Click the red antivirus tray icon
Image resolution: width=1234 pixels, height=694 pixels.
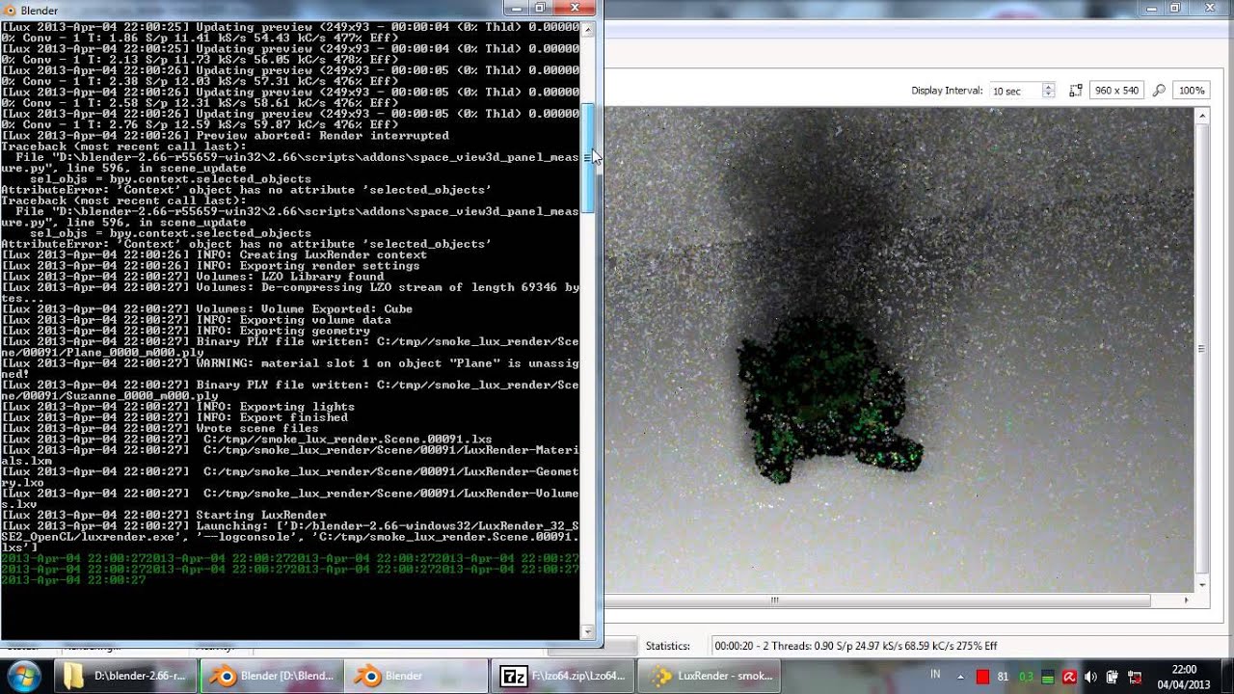coord(1069,677)
